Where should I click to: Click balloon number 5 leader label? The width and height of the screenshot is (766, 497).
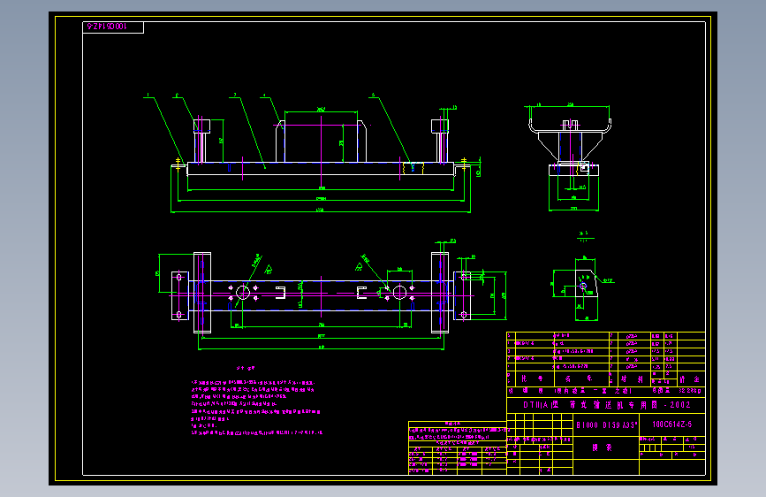point(373,96)
